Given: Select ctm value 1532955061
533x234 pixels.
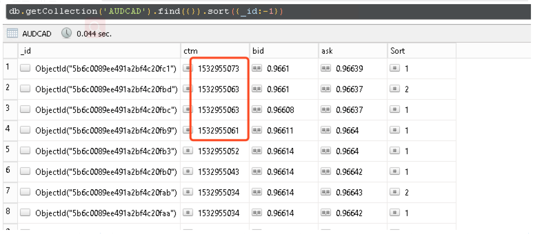Looking at the screenshot, I should pyautogui.click(x=219, y=130).
